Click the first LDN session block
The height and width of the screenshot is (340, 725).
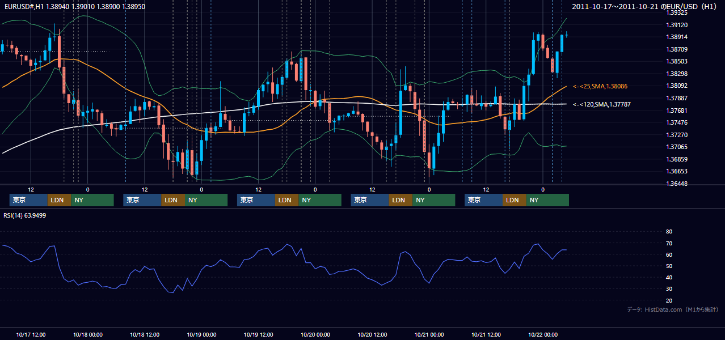point(60,200)
